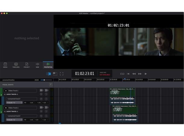Open Outputs 1-2 dropdown for Track 2 audio
Image resolution: width=184 pixels, height=136 pixels.
tap(14, 120)
